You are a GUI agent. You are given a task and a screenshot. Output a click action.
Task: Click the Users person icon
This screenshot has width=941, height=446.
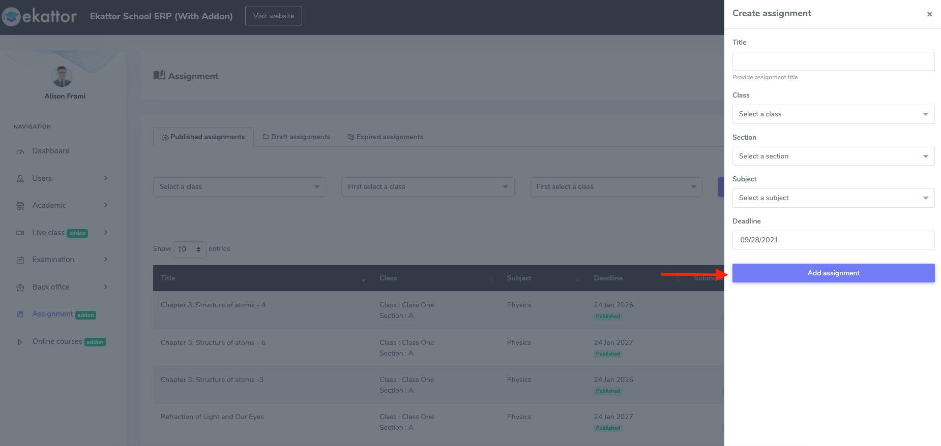[20, 179]
